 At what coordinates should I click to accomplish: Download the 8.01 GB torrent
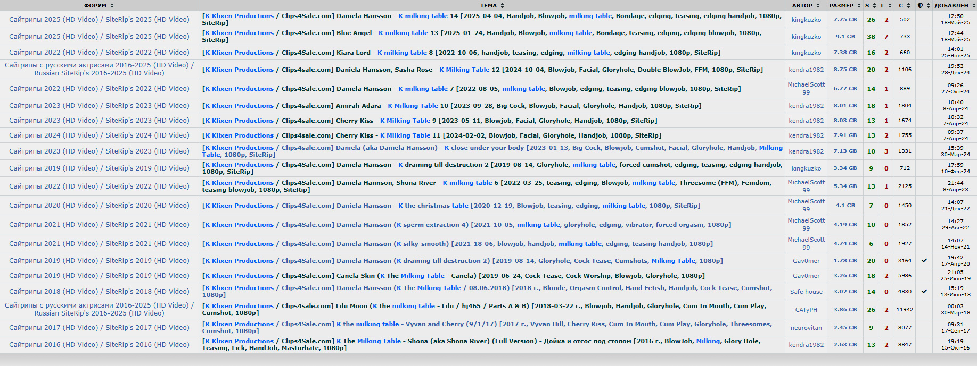click(x=845, y=106)
